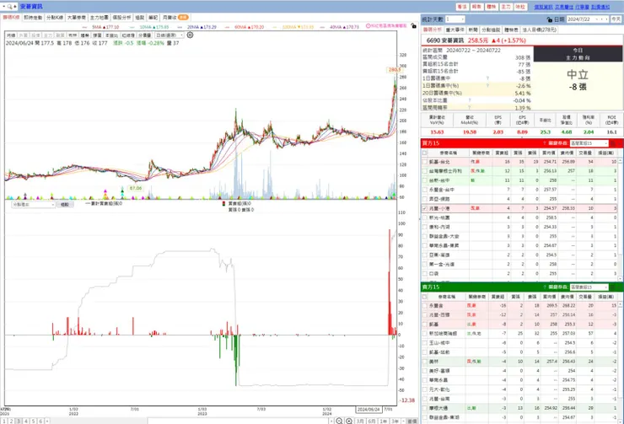624x424 pixels.
Task: Zoom in the chart with plus magnifier
Action: click(349, 421)
